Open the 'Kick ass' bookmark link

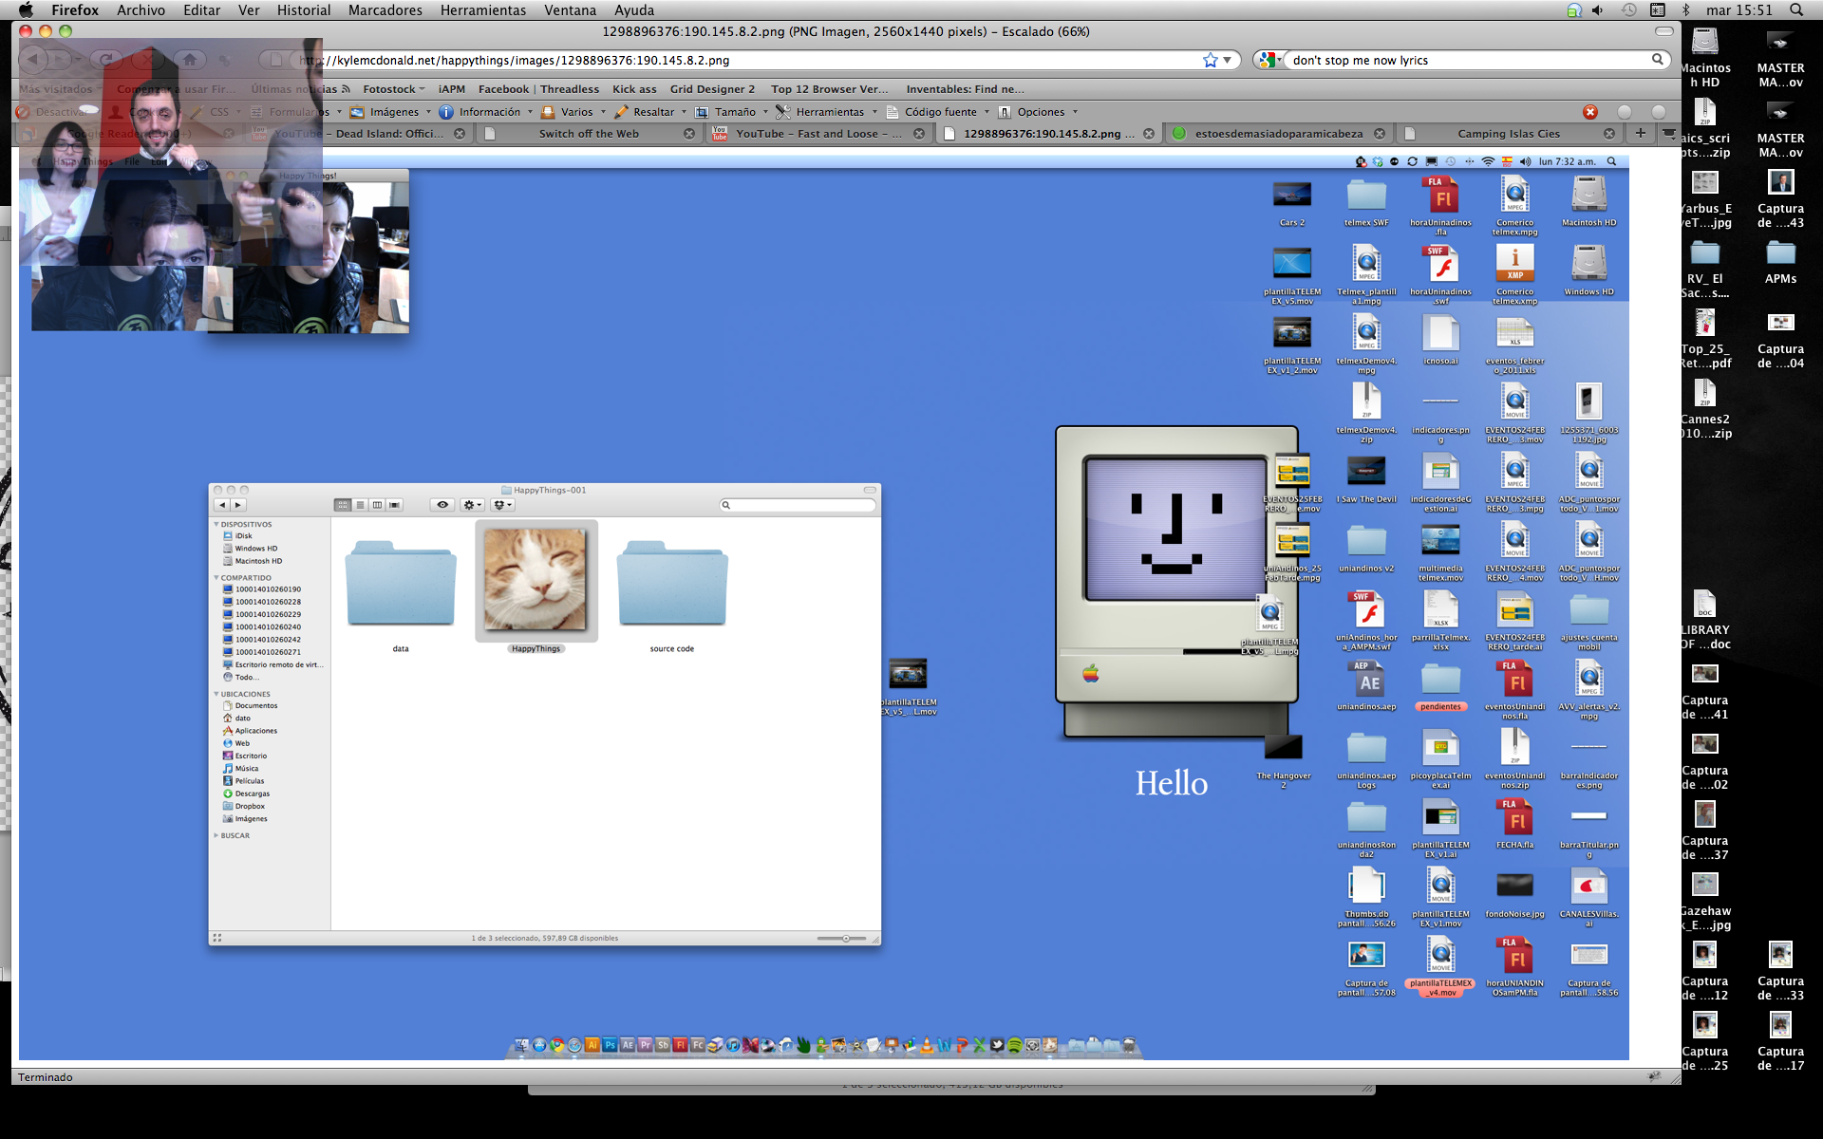634,89
